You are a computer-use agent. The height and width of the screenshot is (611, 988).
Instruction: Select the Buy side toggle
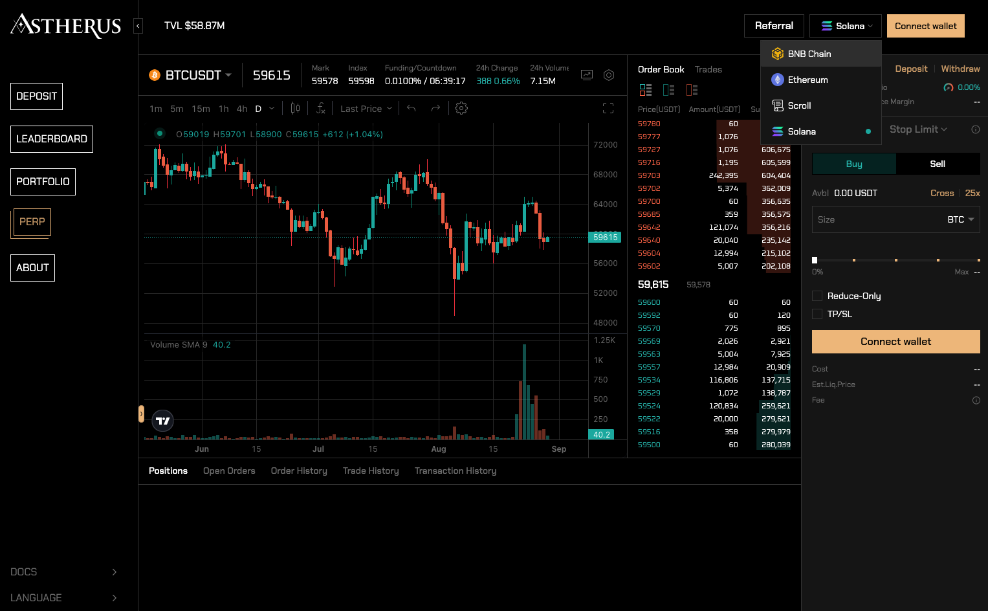pyautogui.click(x=854, y=164)
